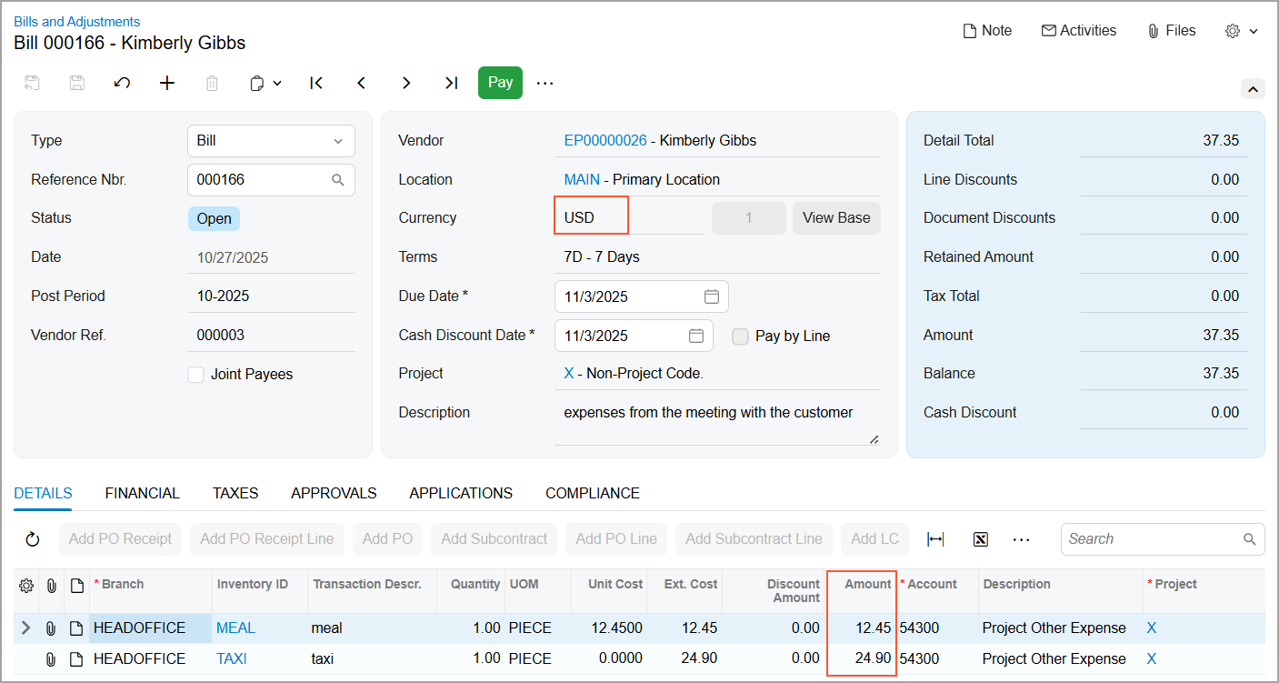1279x683 pixels.
Task: Click the Delete trash can icon
Action: click(x=212, y=83)
